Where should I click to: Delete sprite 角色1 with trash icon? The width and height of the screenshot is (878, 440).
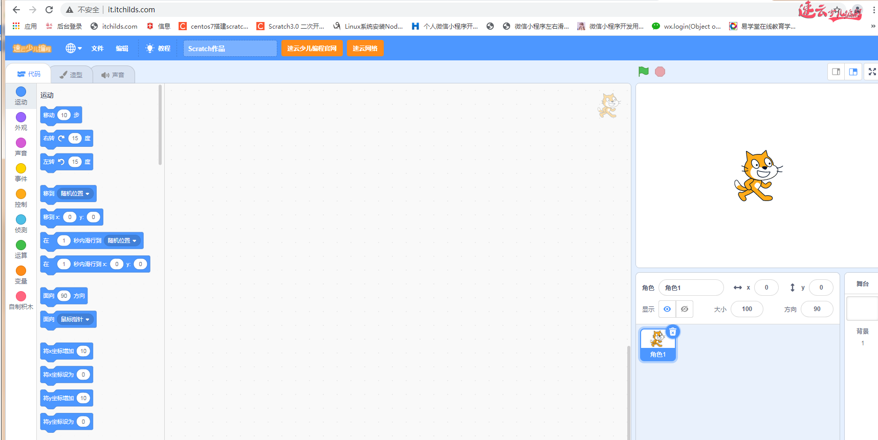pyautogui.click(x=673, y=332)
